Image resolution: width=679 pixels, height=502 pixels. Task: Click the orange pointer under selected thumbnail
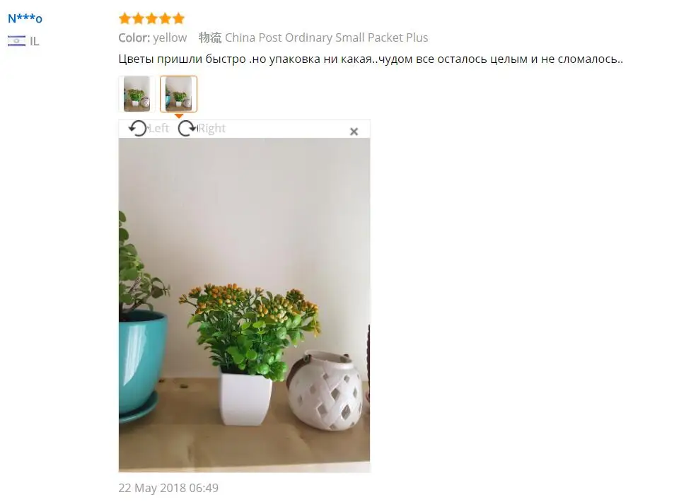178,116
